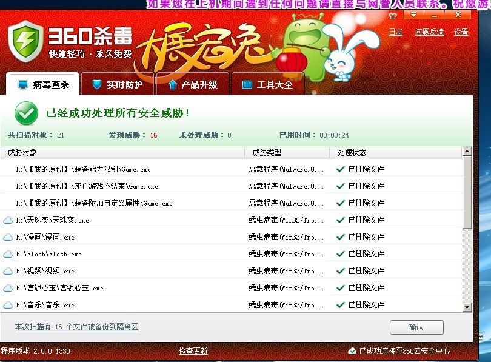491x362 pixels.
Task: Minimize the 360杀毒 window
Action: [x=434, y=15]
